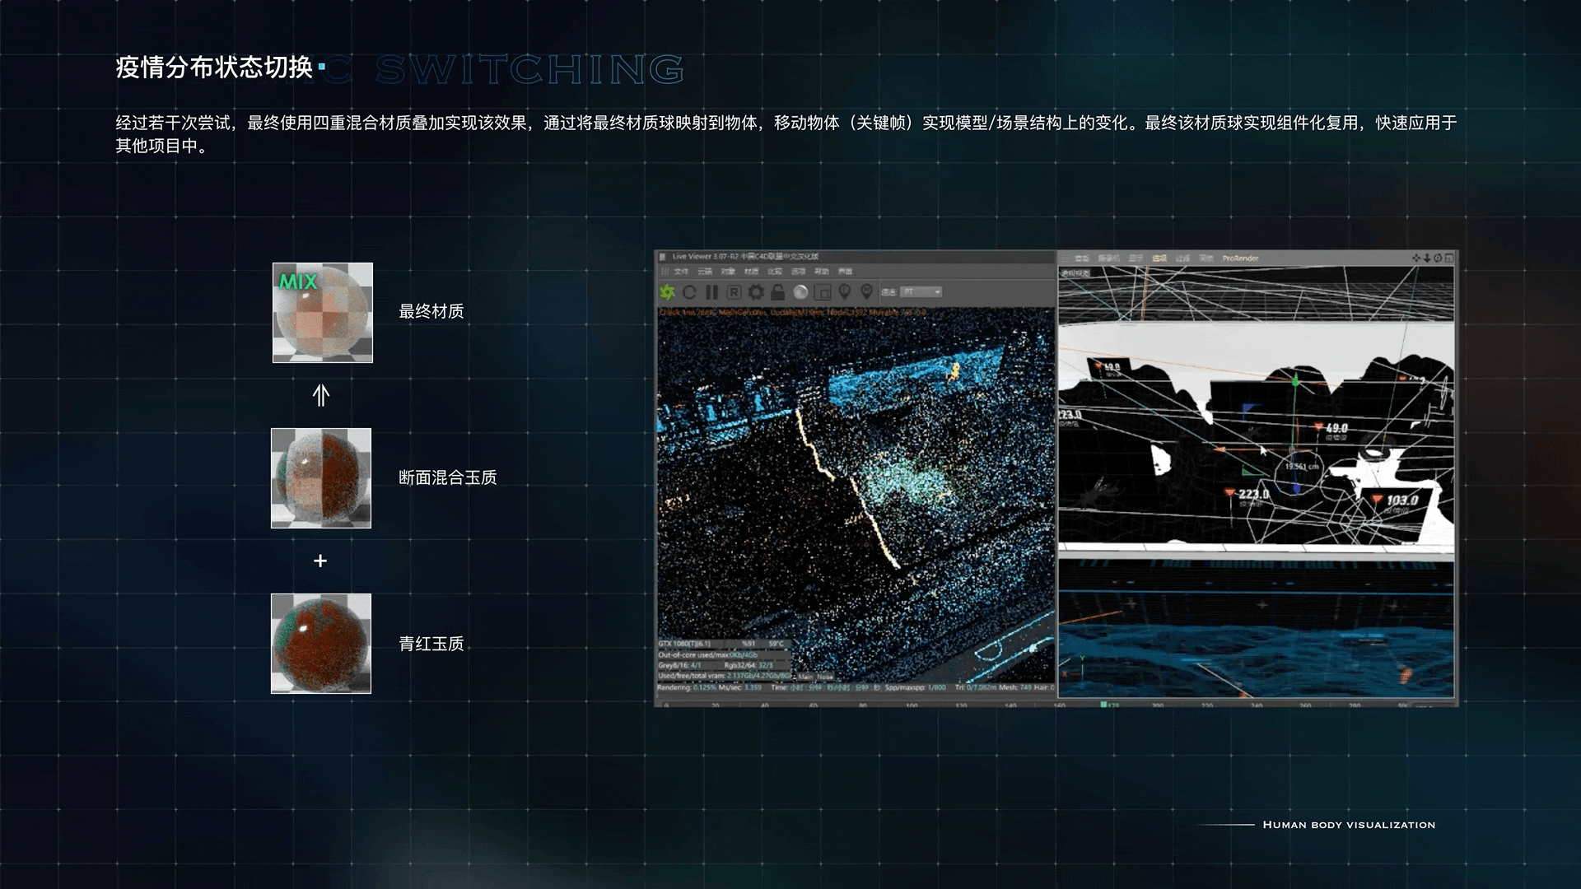Toggle clay mode sphere icon
This screenshot has width=1581, height=889.
pos(800,292)
